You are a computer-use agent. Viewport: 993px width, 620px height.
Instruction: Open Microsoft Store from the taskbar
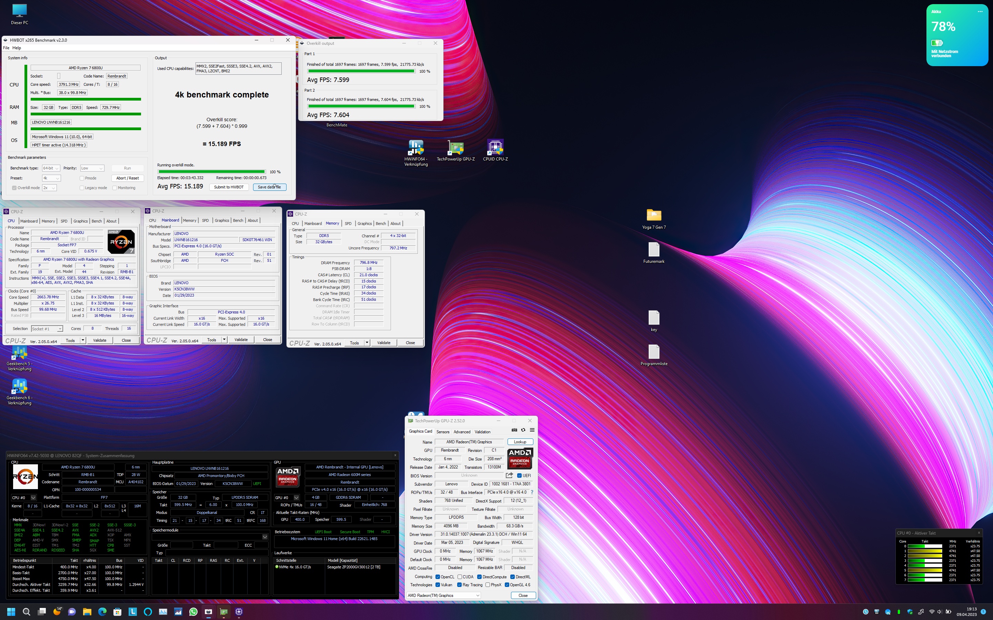(117, 611)
